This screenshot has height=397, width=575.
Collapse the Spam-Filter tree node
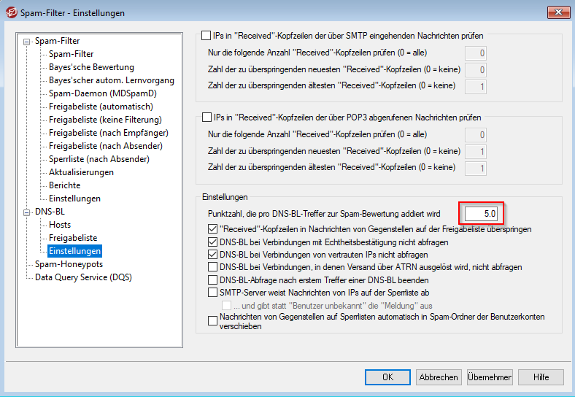pos(28,41)
